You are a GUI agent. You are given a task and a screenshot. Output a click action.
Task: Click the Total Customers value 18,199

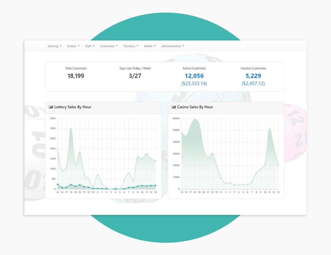pos(76,76)
